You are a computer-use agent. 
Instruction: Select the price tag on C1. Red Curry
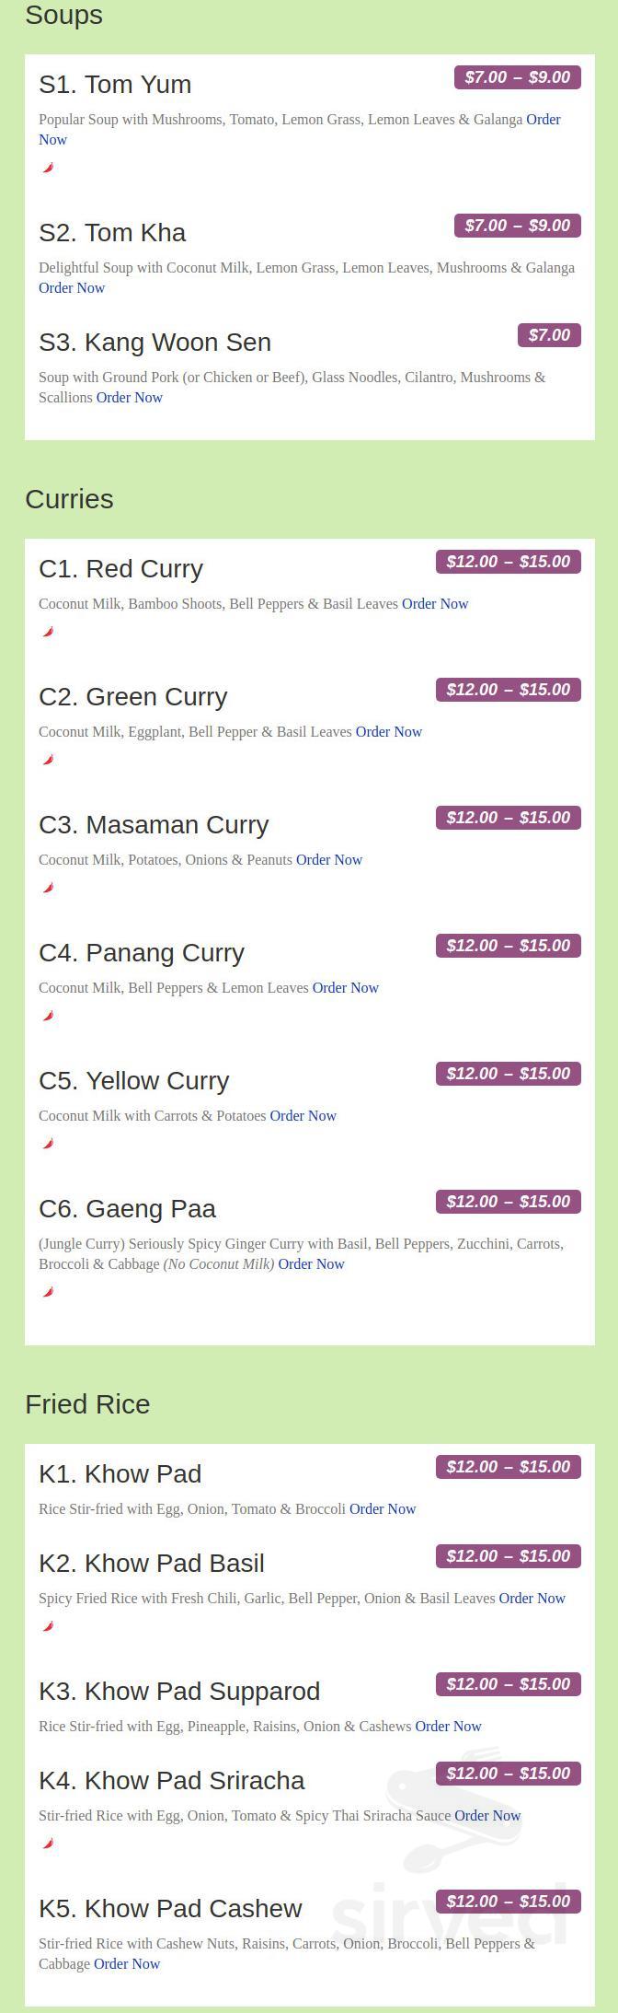tap(508, 561)
